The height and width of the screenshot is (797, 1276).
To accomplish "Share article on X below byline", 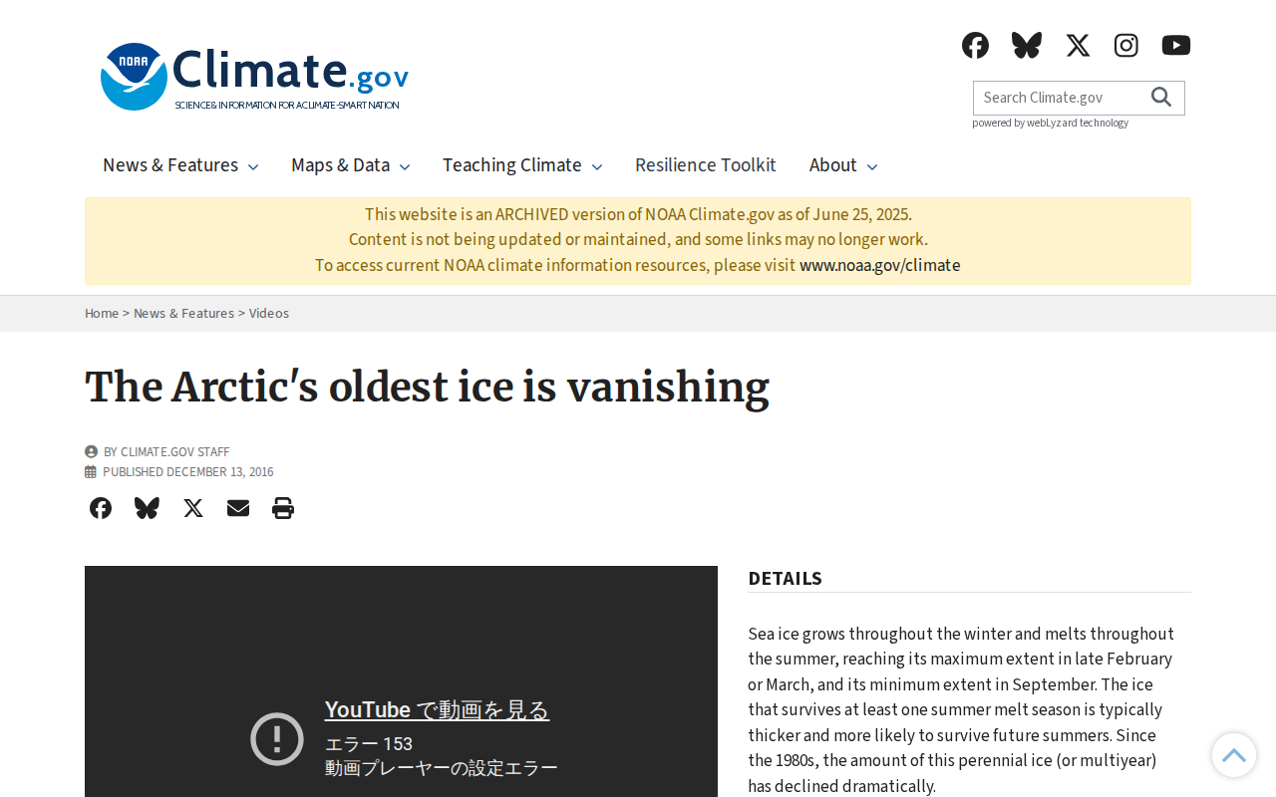I will click(193, 508).
